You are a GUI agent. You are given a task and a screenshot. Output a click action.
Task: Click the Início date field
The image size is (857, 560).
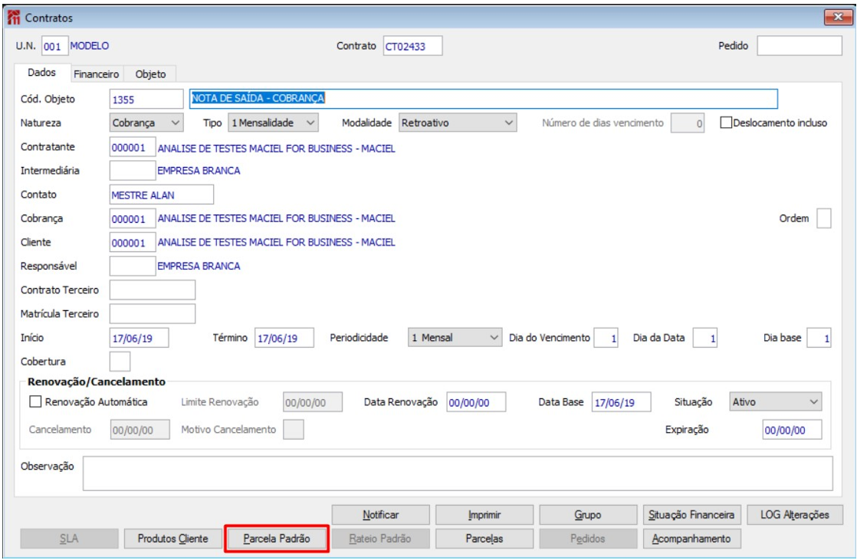tap(139, 338)
